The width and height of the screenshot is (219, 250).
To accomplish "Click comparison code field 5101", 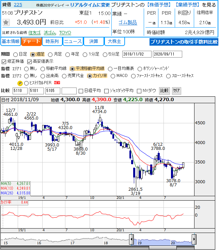I will (36, 91).
